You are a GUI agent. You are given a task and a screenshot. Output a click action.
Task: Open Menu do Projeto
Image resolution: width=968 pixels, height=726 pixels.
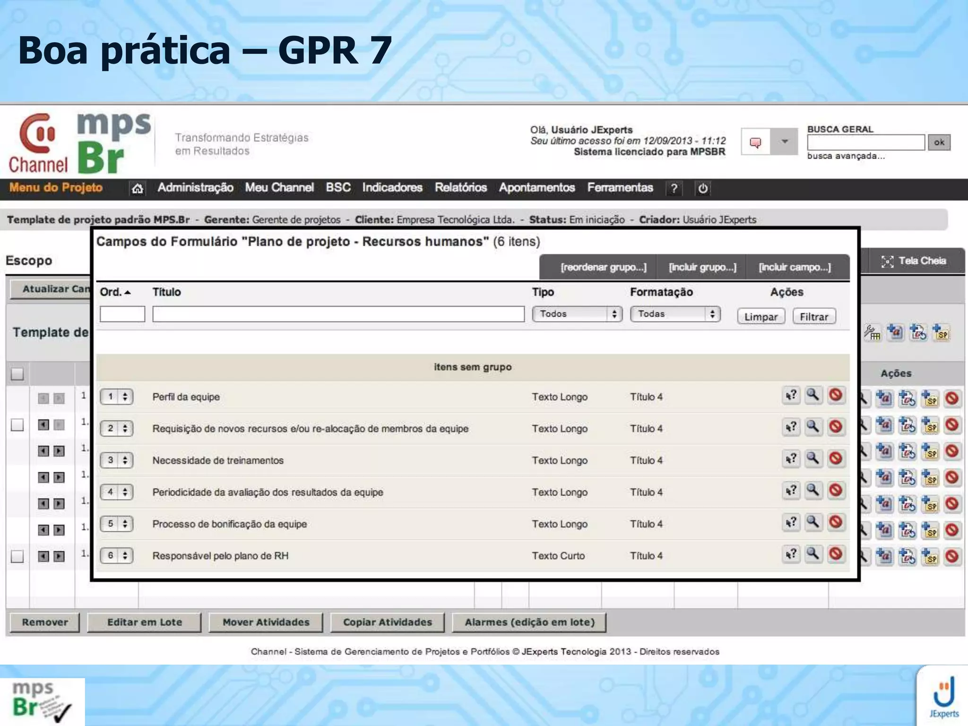click(56, 188)
